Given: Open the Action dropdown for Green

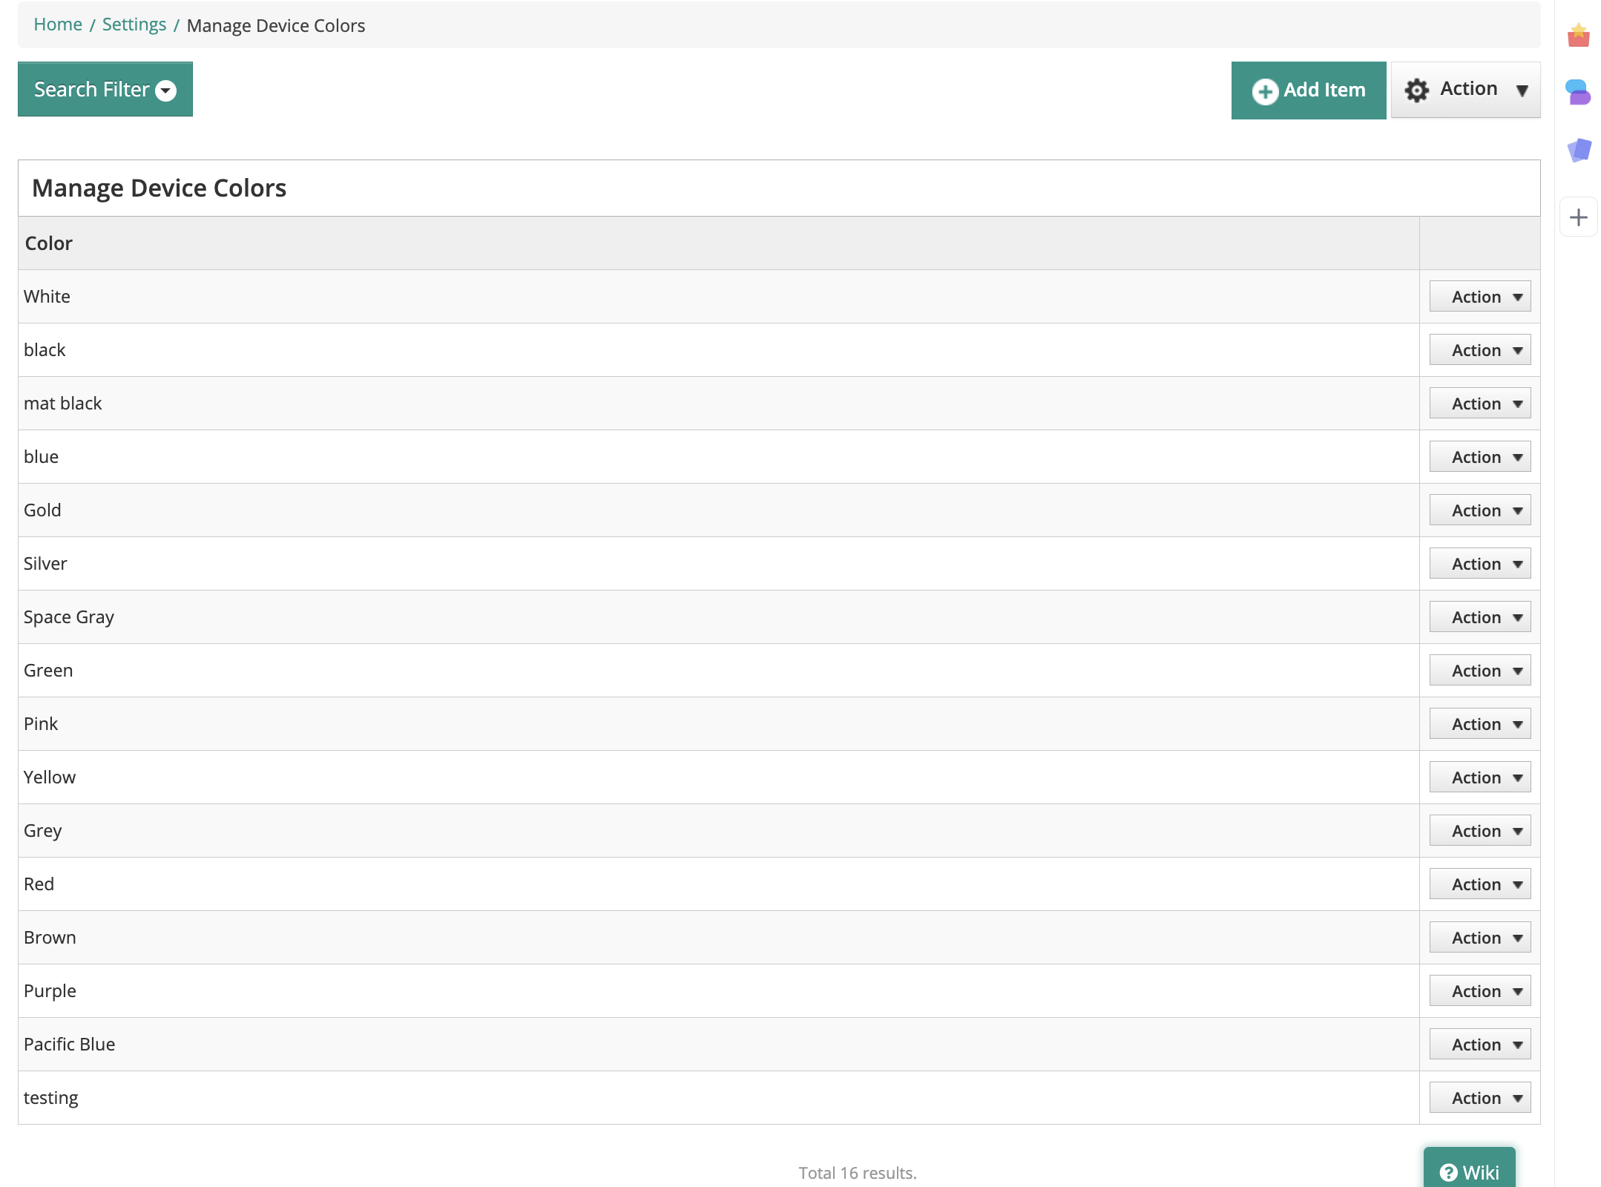Looking at the screenshot, I should 1479,671.
